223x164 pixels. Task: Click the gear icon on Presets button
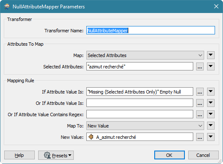(47, 155)
